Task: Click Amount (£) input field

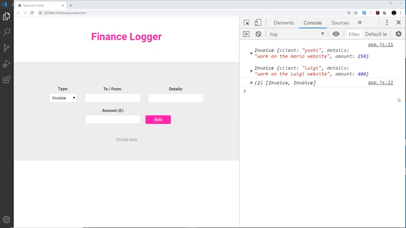Action: (x=113, y=120)
